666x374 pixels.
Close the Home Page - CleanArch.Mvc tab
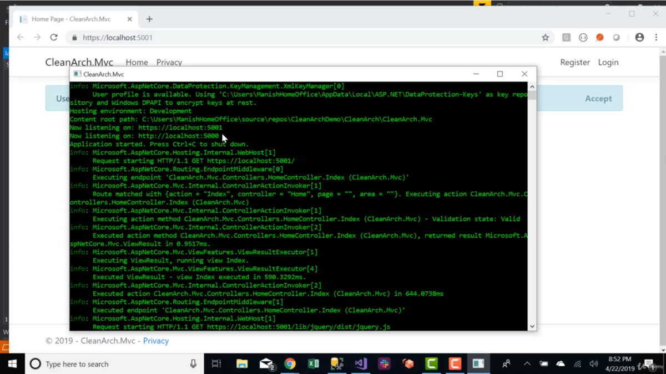(x=129, y=19)
